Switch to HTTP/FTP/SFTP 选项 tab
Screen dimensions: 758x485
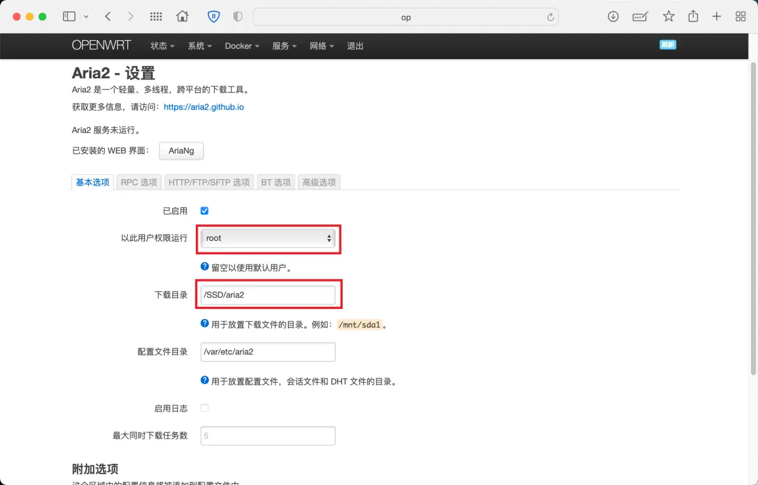209,182
